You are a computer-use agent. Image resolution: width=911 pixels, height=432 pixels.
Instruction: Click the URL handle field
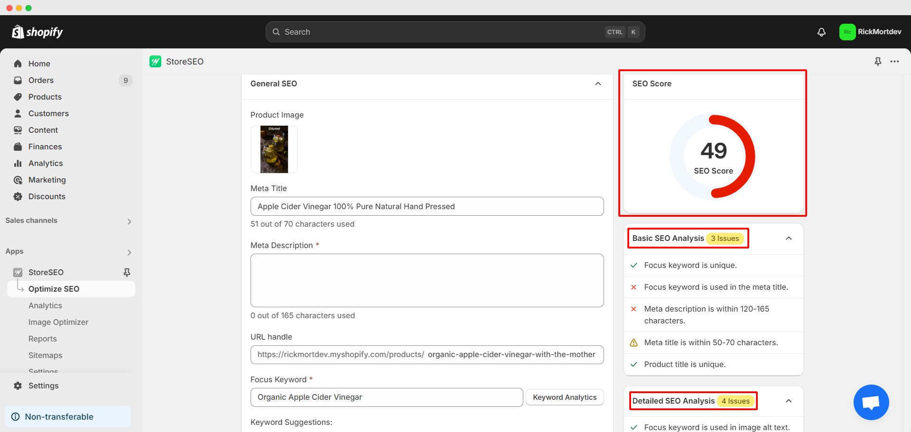click(x=427, y=355)
